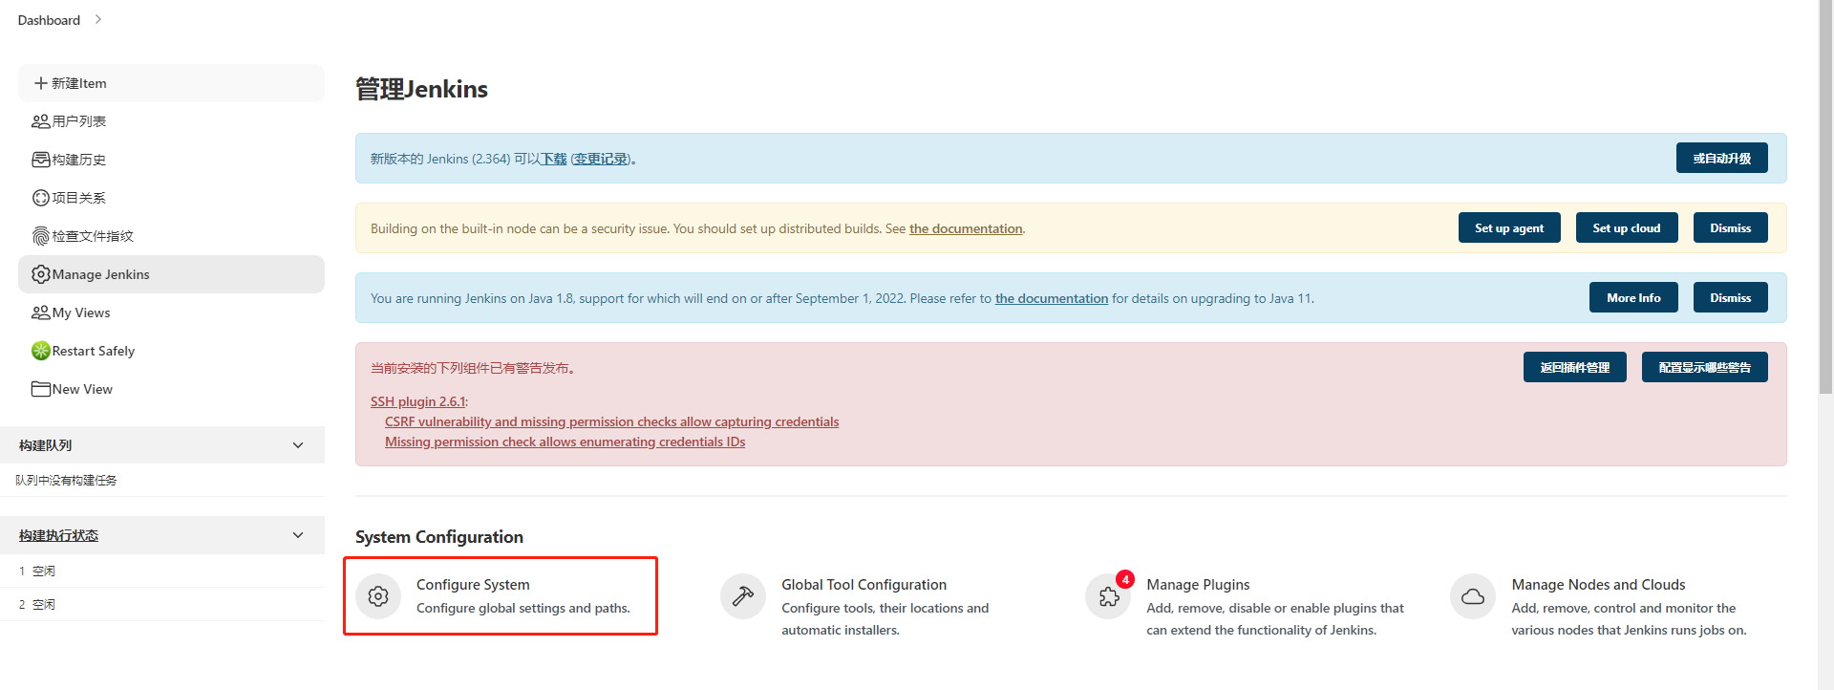1834x690 pixels.
Task: Dismiss the Java 1.8 support notice
Action: pyautogui.click(x=1731, y=297)
